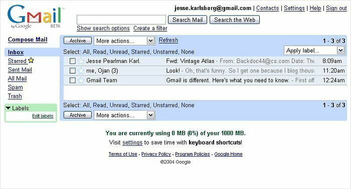Star the me, Ojan (3) conversation
The height and width of the screenshot is (189, 351).
tap(81, 70)
